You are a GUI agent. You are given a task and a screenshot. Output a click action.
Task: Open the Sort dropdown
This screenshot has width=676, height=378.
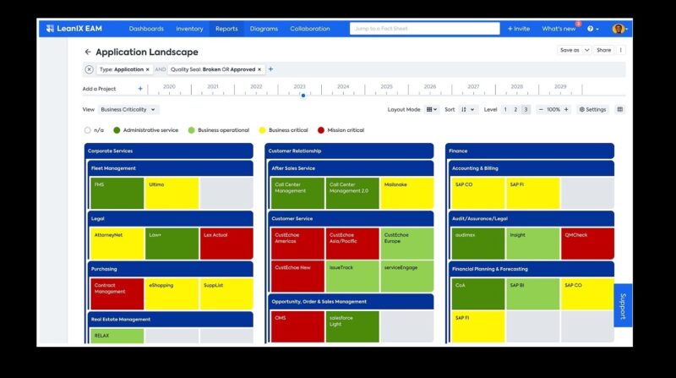468,109
